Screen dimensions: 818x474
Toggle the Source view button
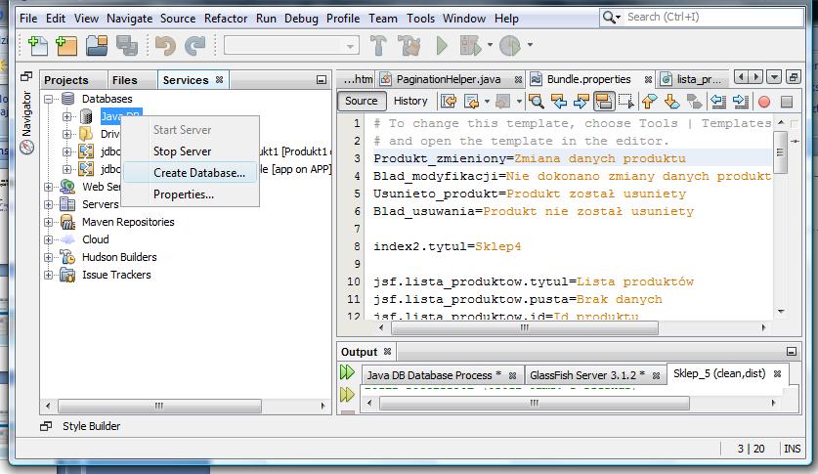pyautogui.click(x=361, y=102)
